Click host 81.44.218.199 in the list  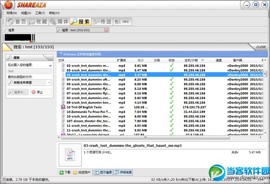194,112
